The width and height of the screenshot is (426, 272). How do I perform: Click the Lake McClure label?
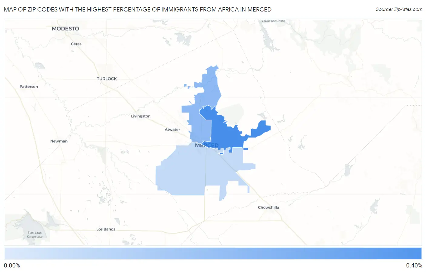(274, 21)
